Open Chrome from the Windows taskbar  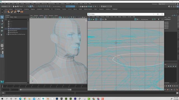(25, 99)
